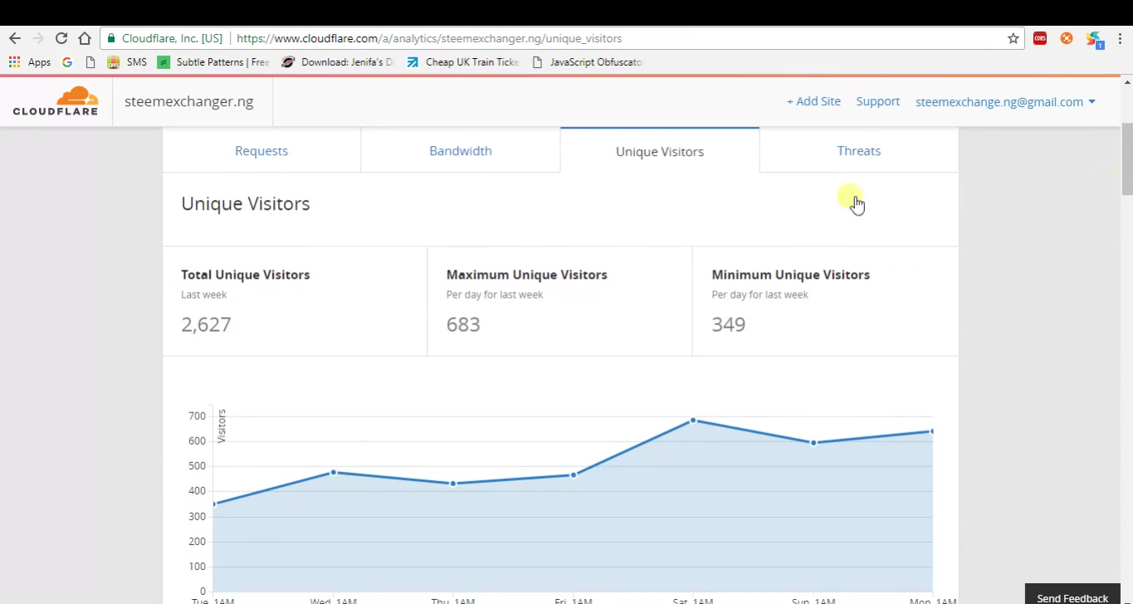The height and width of the screenshot is (604, 1133).
Task: Click the Total Unique Visitors value 2,627
Action: pyautogui.click(x=206, y=324)
